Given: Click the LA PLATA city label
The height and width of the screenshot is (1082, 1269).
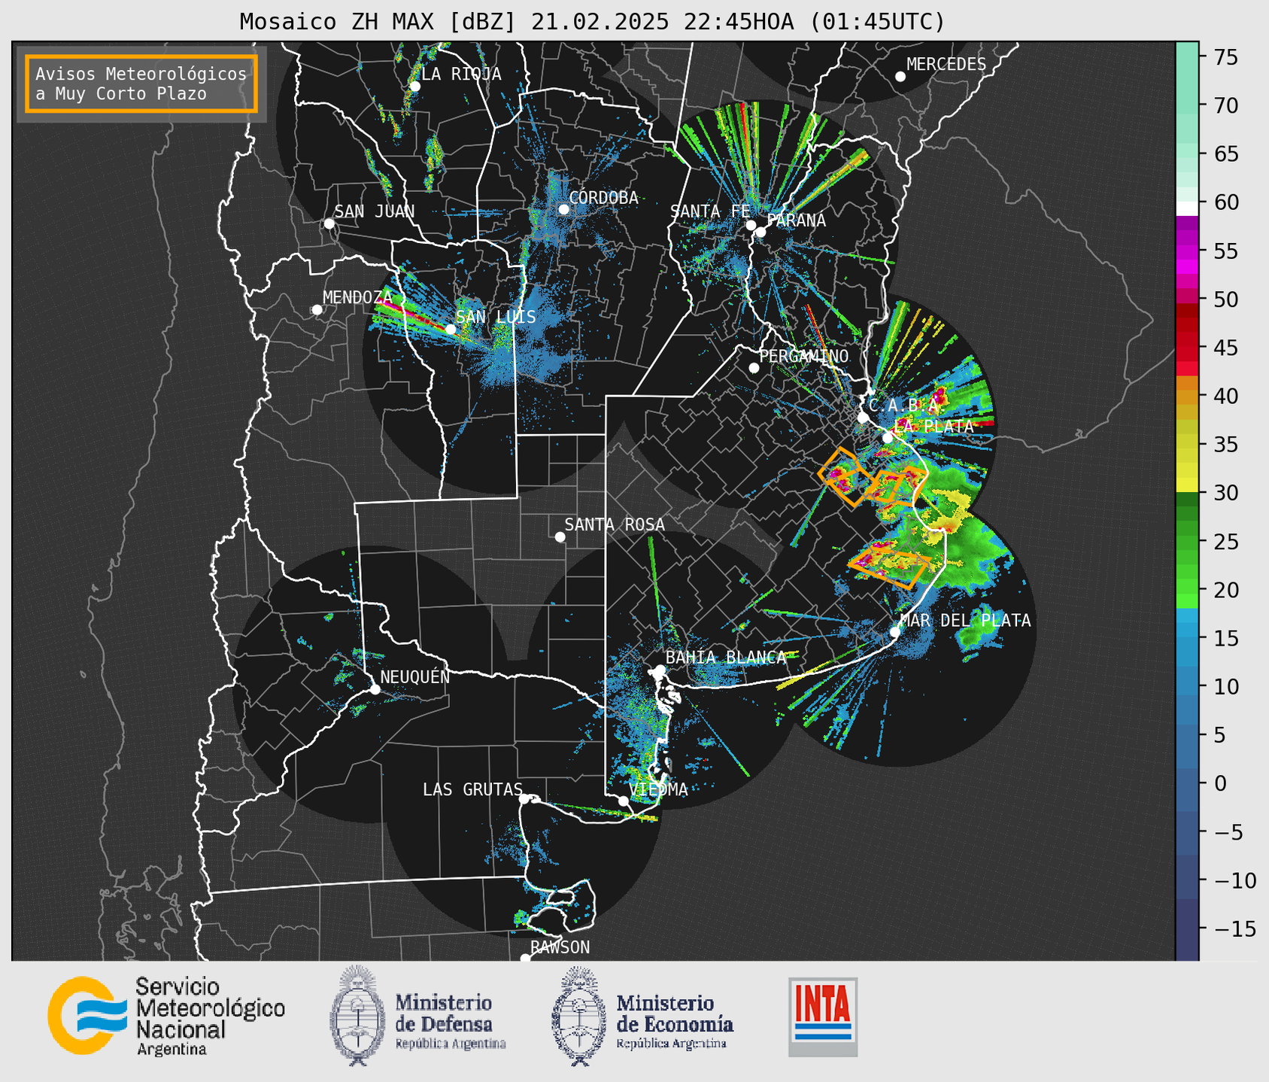Looking at the screenshot, I should pyautogui.click(x=934, y=426).
